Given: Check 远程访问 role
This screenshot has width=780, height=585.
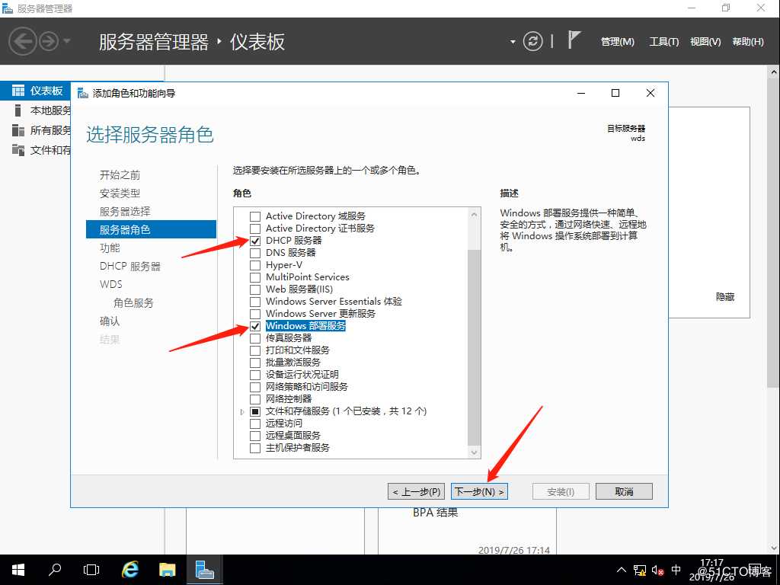Looking at the screenshot, I should [255, 424].
